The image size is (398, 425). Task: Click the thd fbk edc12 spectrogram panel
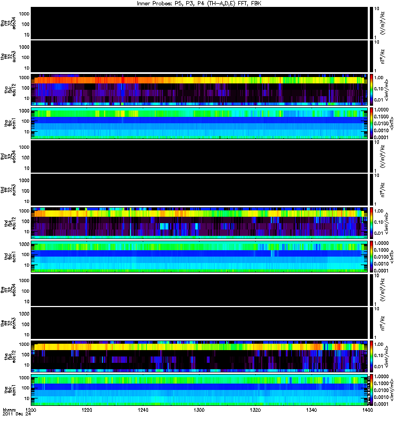(x=200, y=223)
